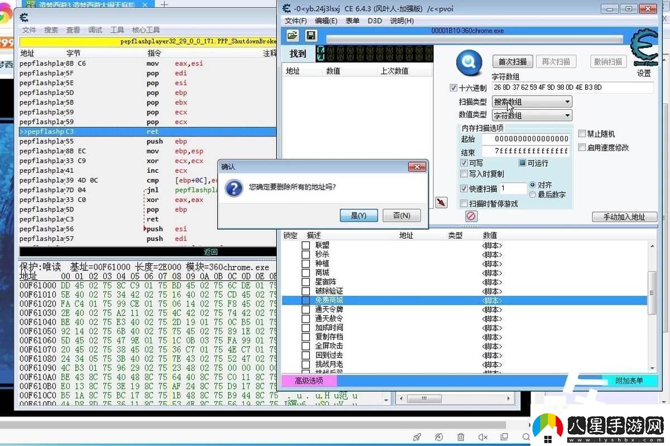Click the 返回 bar in Memory Viewer

[x=147, y=252]
